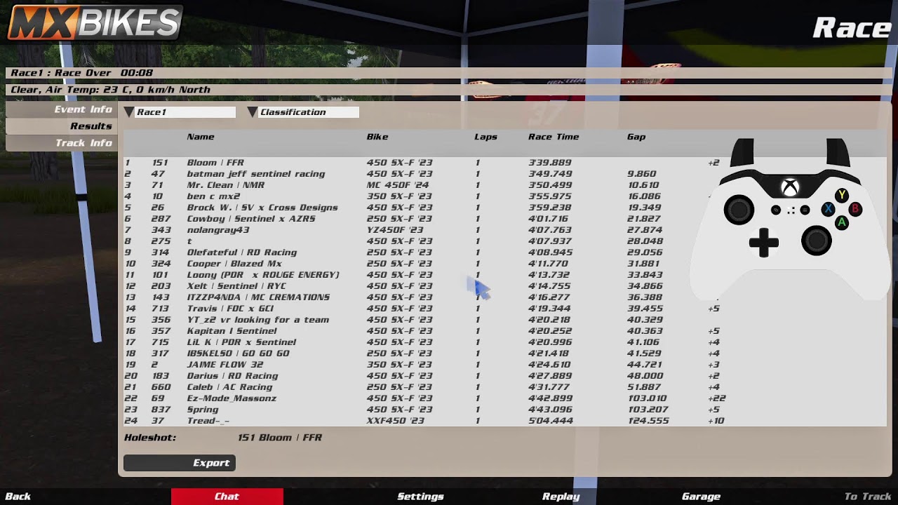The width and height of the screenshot is (898, 505).
Task: Click the Name column header
Action: pos(201,137)
